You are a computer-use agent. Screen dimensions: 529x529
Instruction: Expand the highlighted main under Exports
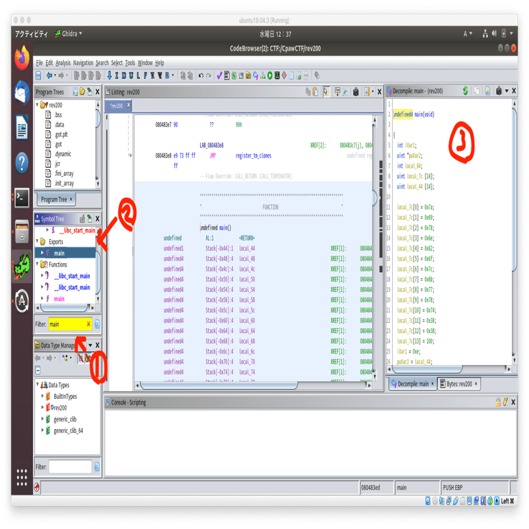pos(42,253)
